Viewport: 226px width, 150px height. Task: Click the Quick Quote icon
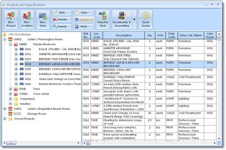(145, 20)
